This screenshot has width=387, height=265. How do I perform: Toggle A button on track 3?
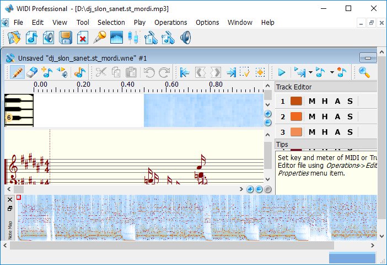[x=337, y=132]
